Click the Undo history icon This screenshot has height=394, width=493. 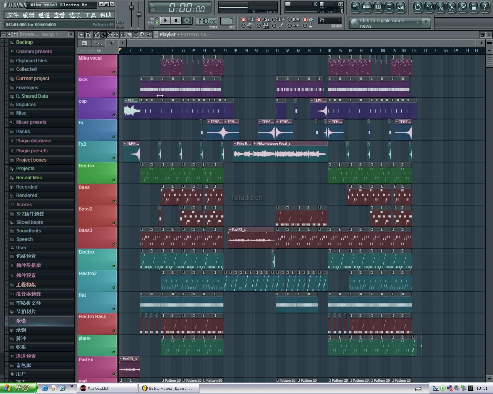[x=418, y=7]
